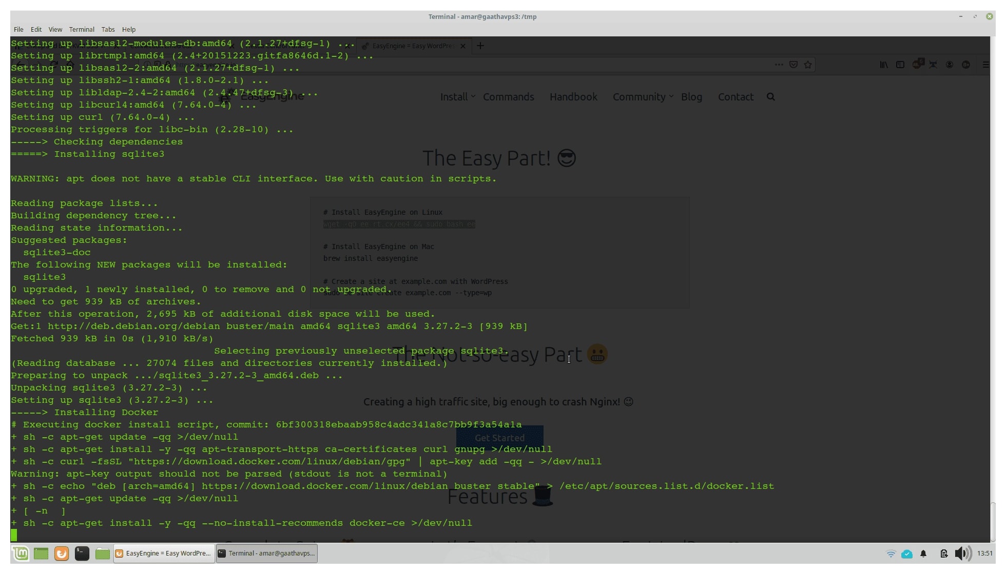Open the file manager folder launcher
The width and height of the screenshot is (1006, 574).
pos(103,553)
